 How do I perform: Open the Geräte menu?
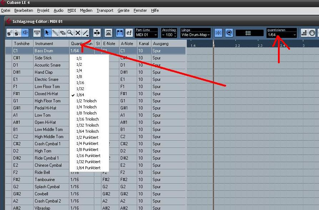pos(124,10)
